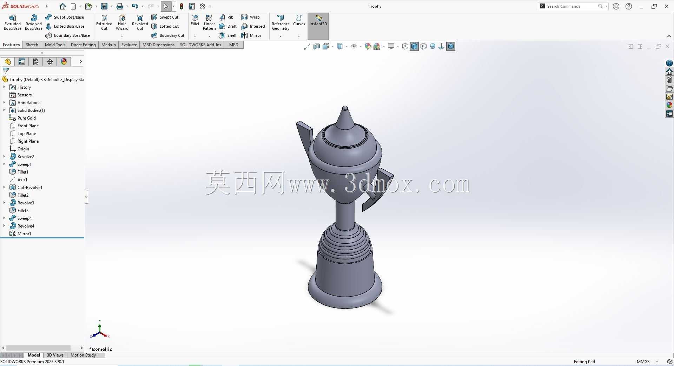Viewport: 674px width, 366px height.
Task: Open the DisplayManager tab
Action: click(64, 62)
